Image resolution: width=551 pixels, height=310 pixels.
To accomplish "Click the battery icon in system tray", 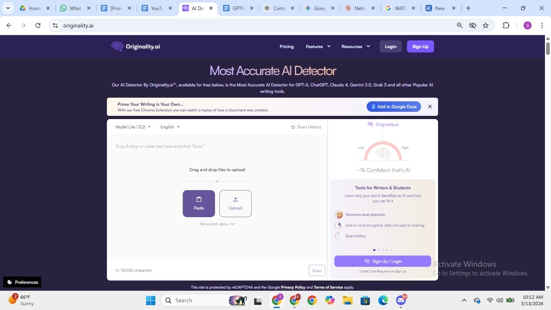I will point(510,300).
